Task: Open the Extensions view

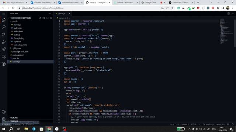Action: (4, 49)
